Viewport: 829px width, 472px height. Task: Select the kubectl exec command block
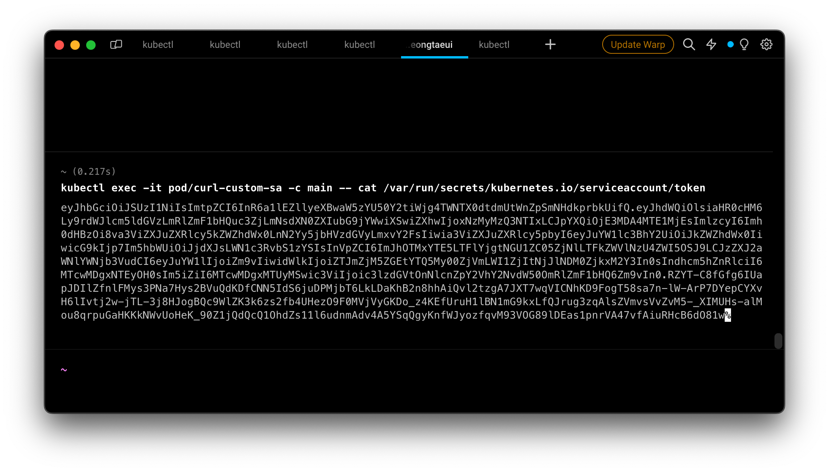click(x=382, y=188)
